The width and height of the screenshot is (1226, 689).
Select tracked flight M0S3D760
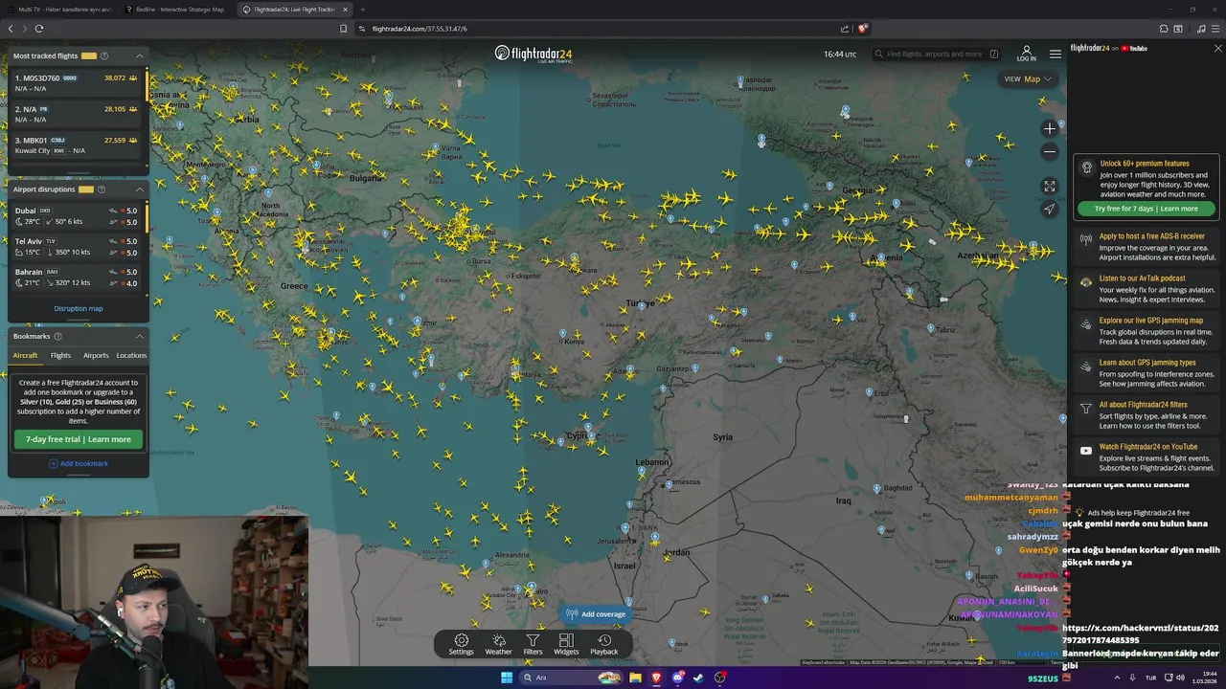(x=77, y=83)
